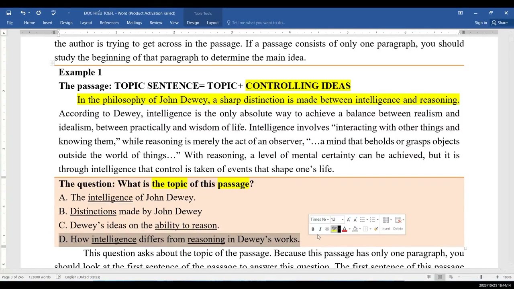Switch to Read Mode view
The image size is (514, 289).
pos(428,277)
